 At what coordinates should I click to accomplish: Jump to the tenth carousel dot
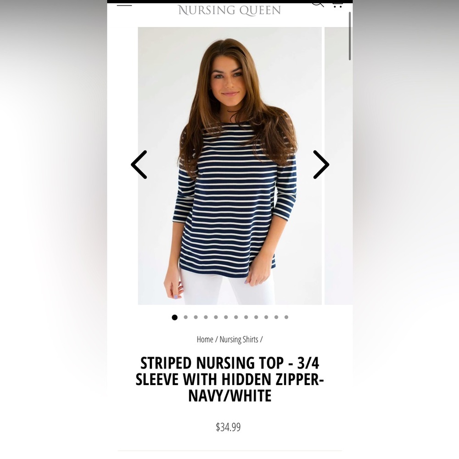266,317
